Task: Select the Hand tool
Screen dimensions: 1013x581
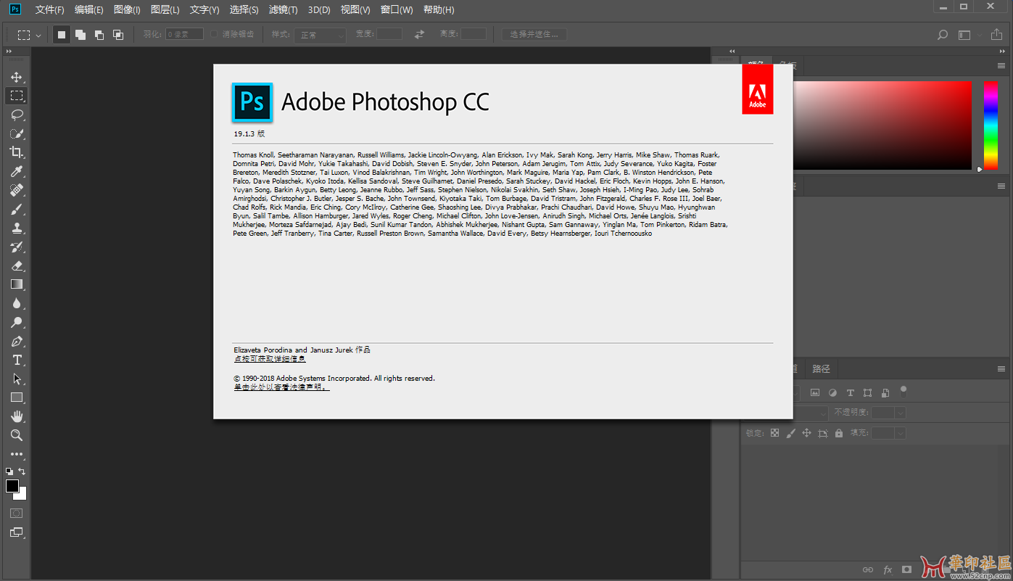Action: pyautogui.click(x=16, y=416)
